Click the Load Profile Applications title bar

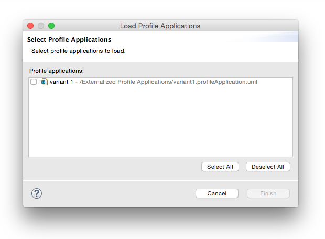160,26
